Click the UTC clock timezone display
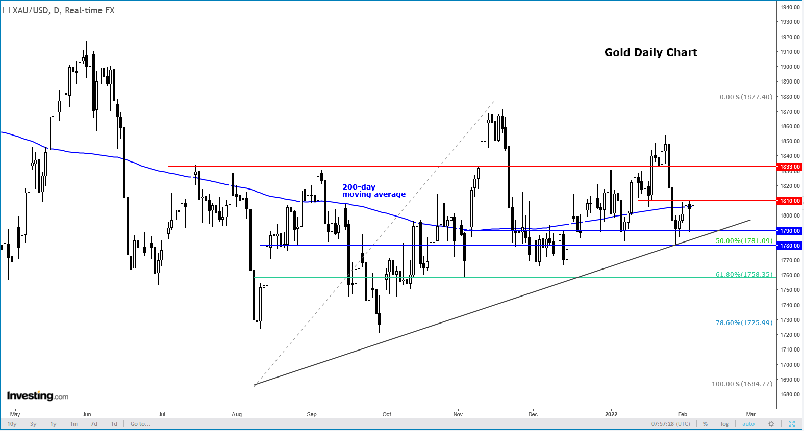804x431 pixels. point(670,424)
